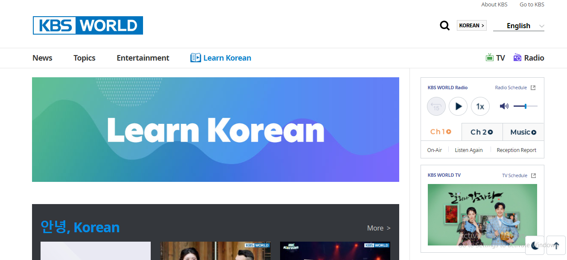Open TV Schedule text link

point(514,175)
